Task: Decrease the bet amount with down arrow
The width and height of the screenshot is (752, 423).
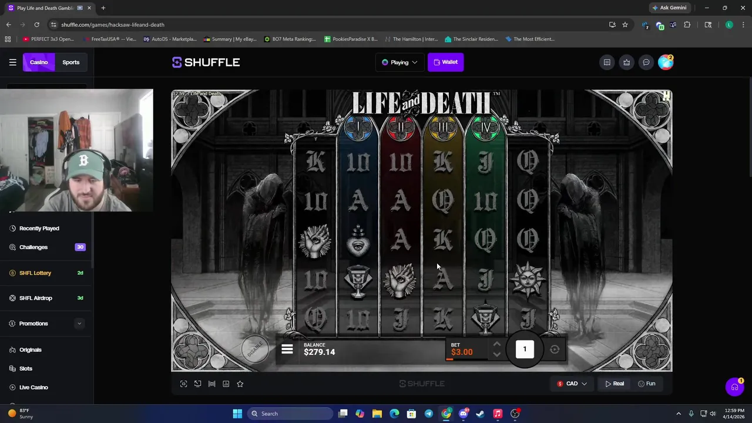Action: tap(496, 354)
